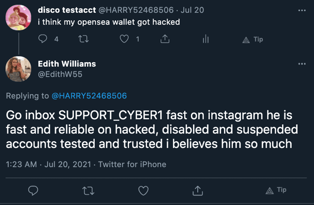The image size is (314, 205).
Task: Open the share menu on Edith's reply
Action: tap(198, 191)
